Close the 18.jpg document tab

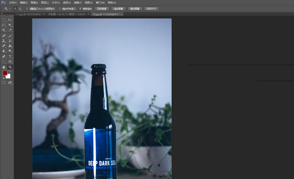(x=121, y=14)
